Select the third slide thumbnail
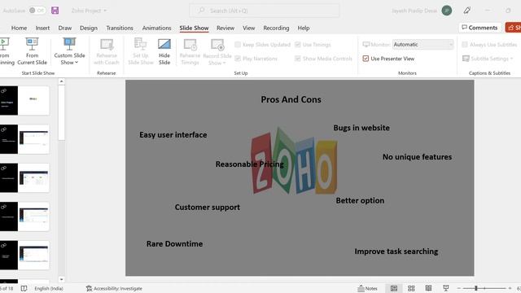 tap(24, 177)
